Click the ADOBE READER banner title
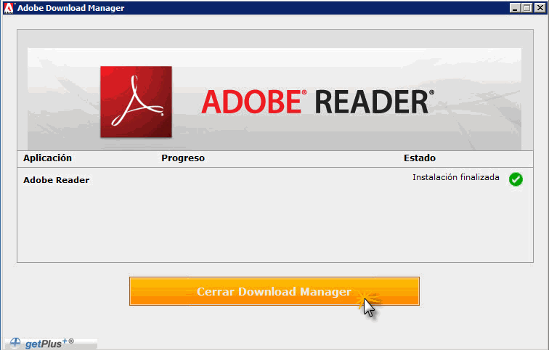 (x=318, y=102)
